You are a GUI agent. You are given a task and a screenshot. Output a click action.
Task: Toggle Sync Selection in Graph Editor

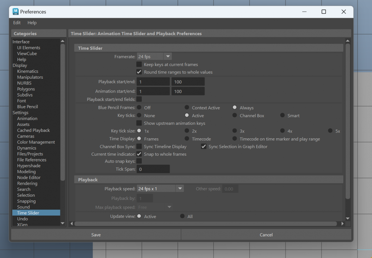203,146
